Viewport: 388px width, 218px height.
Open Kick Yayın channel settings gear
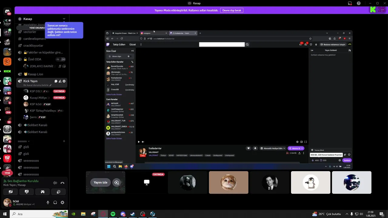tap(64, 81)
